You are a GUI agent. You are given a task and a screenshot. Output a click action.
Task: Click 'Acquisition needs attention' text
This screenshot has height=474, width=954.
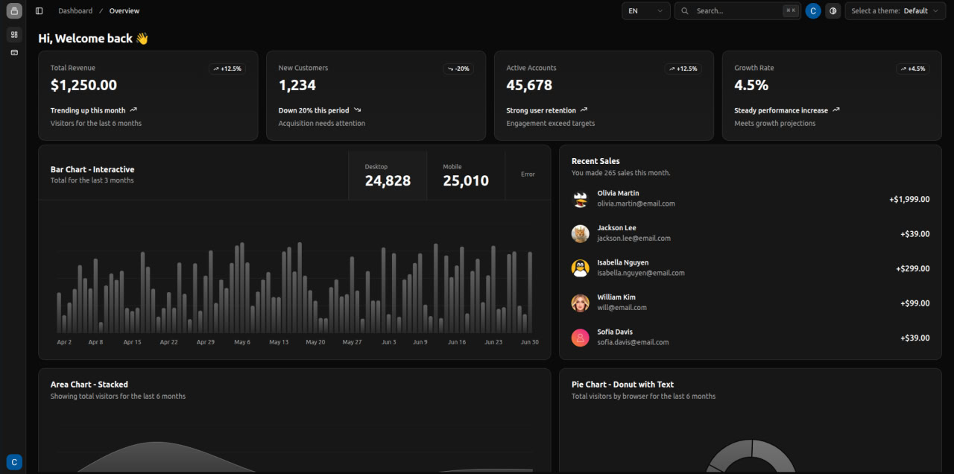(x=322, y=123)
